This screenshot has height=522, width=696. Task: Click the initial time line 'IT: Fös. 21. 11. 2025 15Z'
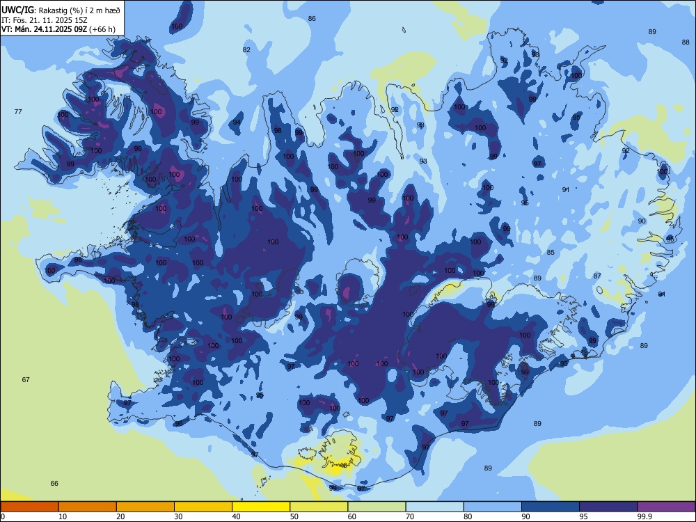click(x=45, y=20)
